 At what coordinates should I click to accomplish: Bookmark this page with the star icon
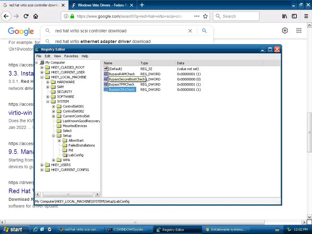pyautogui.click(x=205, y=16)
